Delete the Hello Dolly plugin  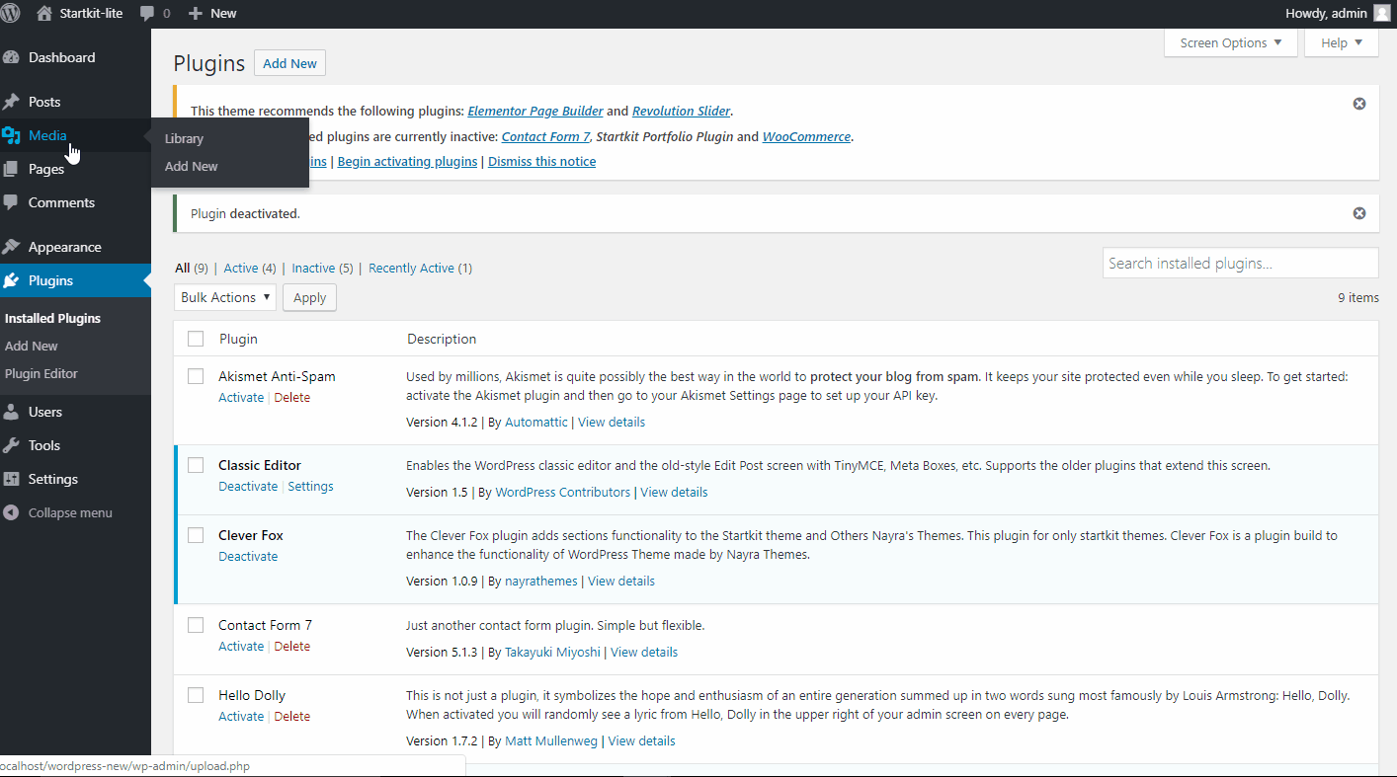[x=291, y=716]
